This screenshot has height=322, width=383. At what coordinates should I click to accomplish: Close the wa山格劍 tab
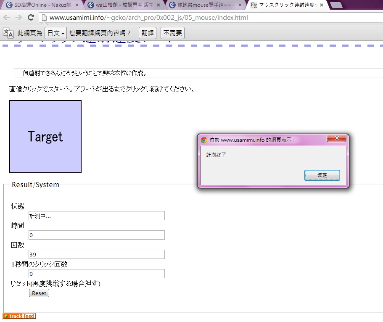[x=158, y=5]
